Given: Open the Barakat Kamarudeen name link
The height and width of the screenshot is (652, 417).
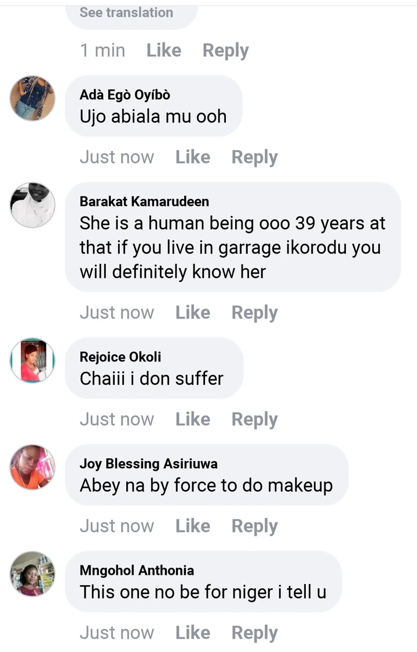Looking at the screenshot, I should [x=144, y=201].
